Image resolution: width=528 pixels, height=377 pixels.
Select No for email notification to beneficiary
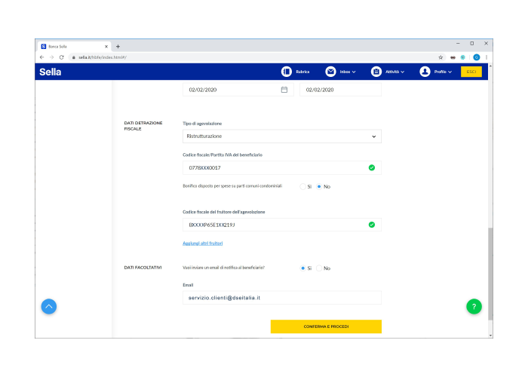point(319,268)
